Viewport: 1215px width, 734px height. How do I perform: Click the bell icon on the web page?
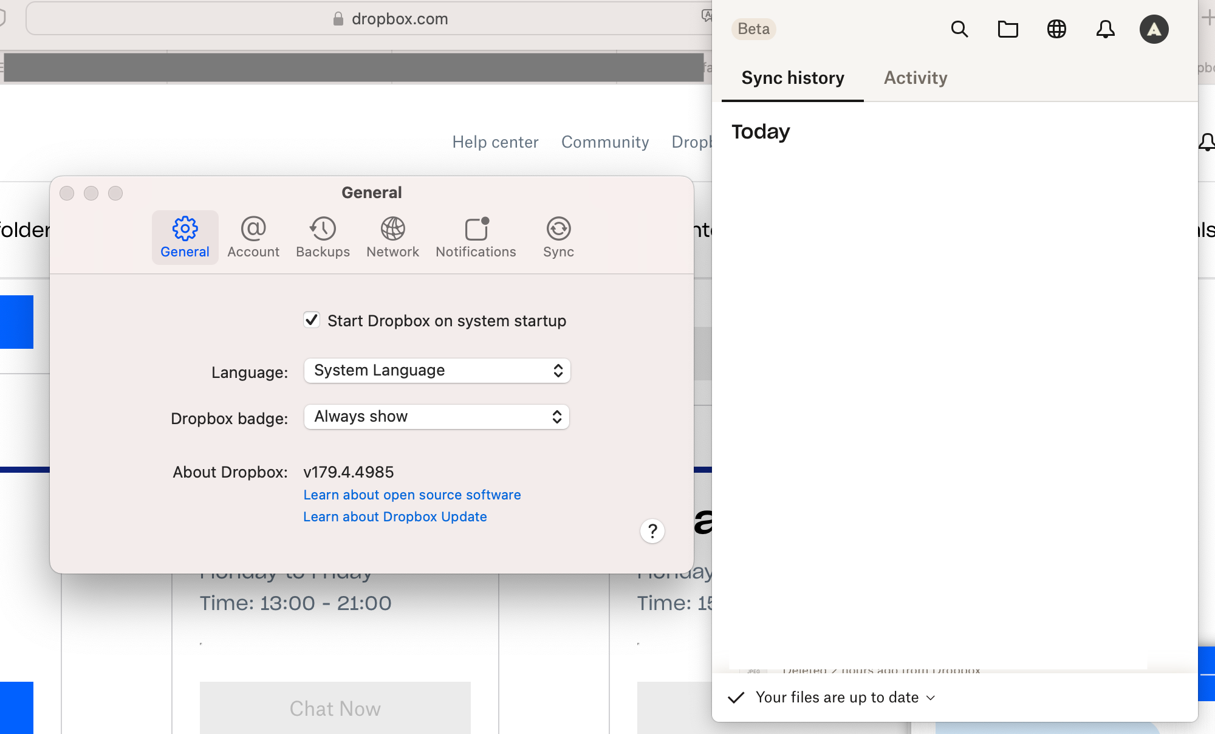pyautogui.click(x=1207, y=142)
